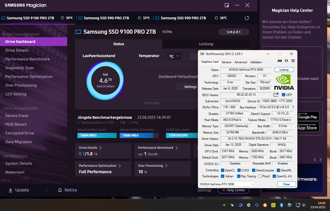The width and height of the screenshot is (330, 211).
Task: Click the monitor icon showing 60 in the tray
Action: [x=240, y=205]
